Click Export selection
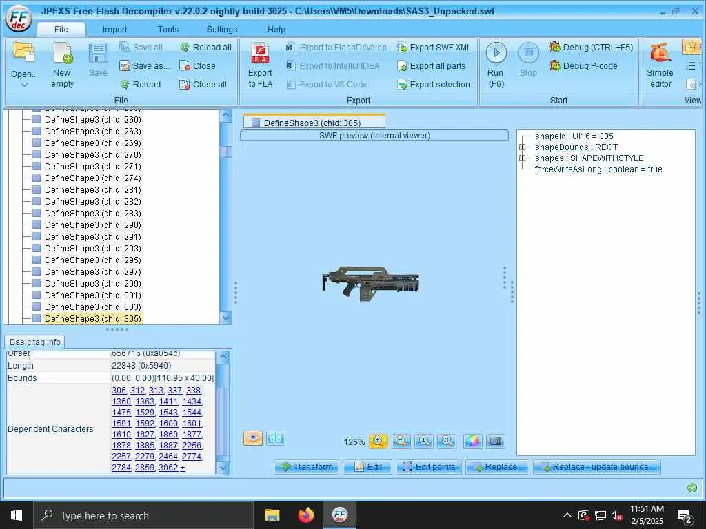706x529 pixels. pos(434,84)
